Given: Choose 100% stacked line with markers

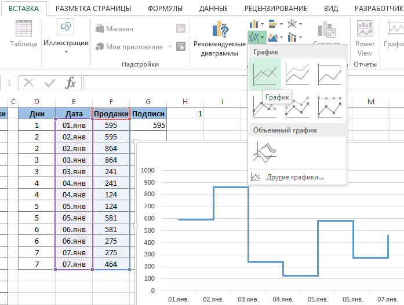Looking at the screenshot, I should coord(329,106).
